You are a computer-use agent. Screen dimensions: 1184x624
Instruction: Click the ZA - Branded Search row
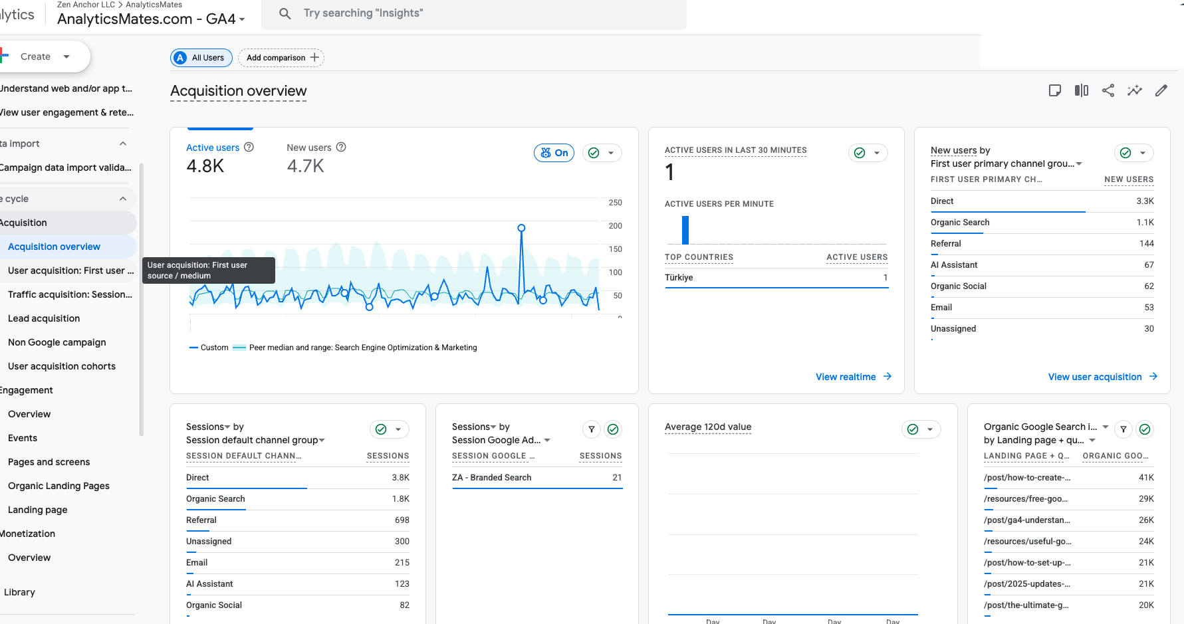537,478
